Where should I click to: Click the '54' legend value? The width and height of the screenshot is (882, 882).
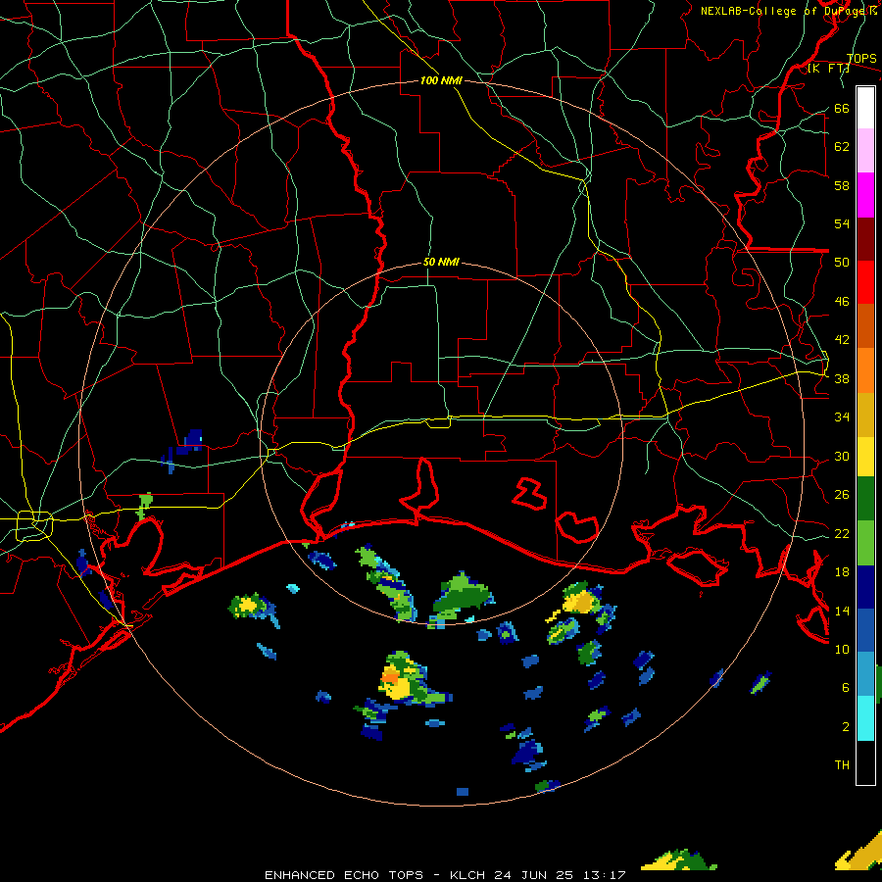(842, 223)
